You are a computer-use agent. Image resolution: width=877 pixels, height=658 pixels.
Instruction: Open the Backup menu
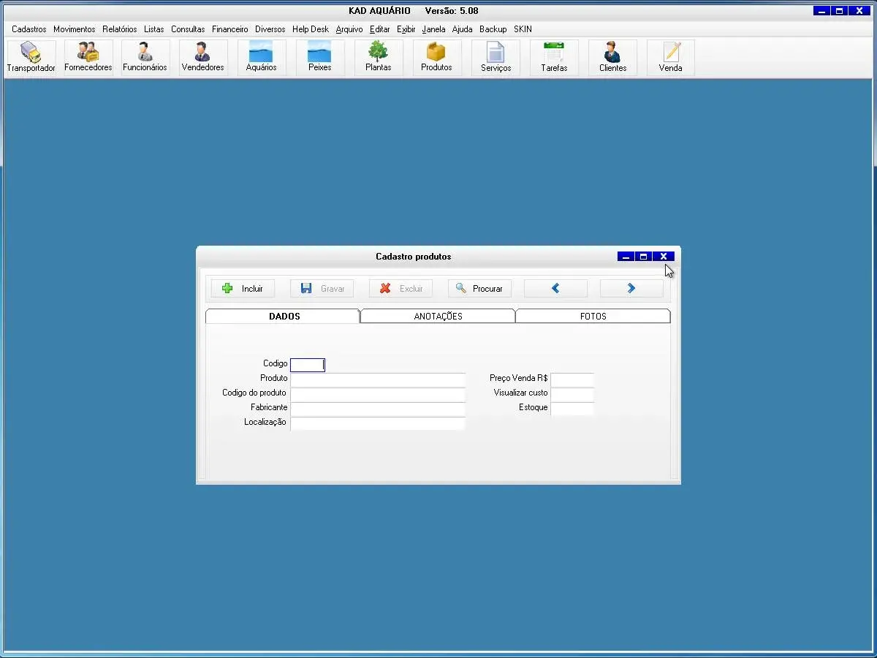493,29
